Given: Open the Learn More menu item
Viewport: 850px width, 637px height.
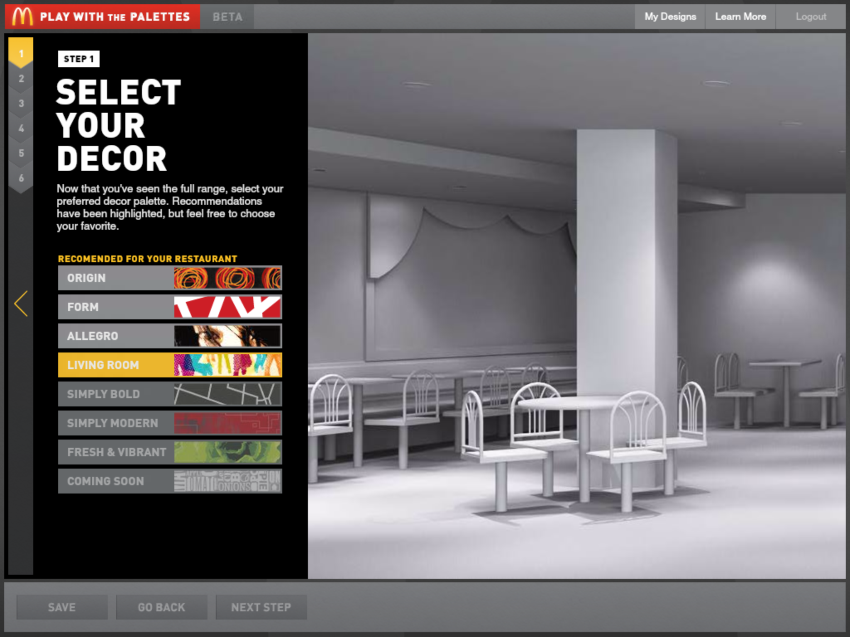Looking at the screenshot, I should (740, 17).
